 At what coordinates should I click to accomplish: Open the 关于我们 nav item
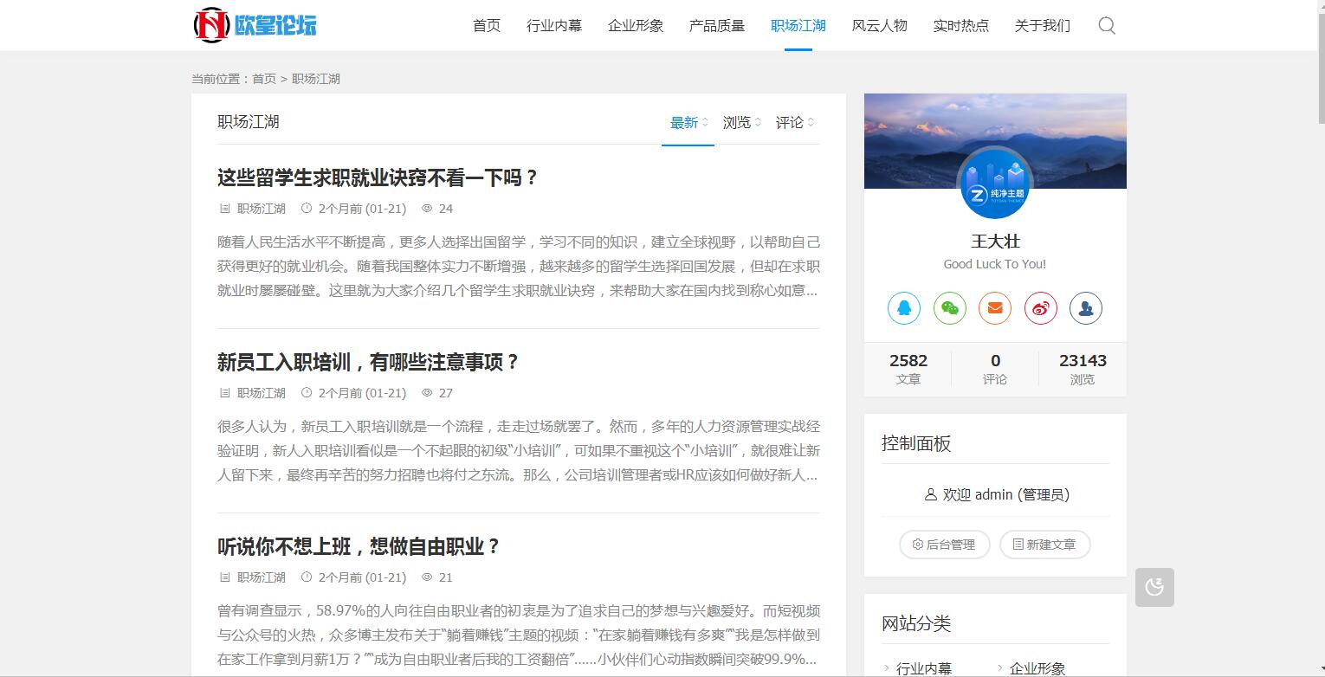pos(1043,25)
